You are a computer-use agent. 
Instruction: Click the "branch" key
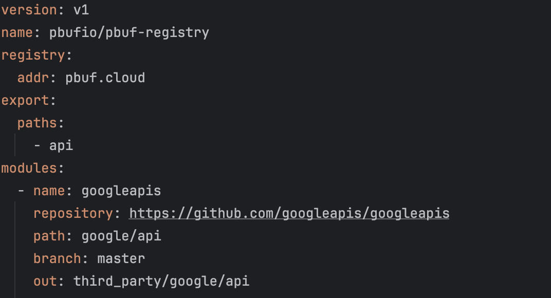pos(57,258)
